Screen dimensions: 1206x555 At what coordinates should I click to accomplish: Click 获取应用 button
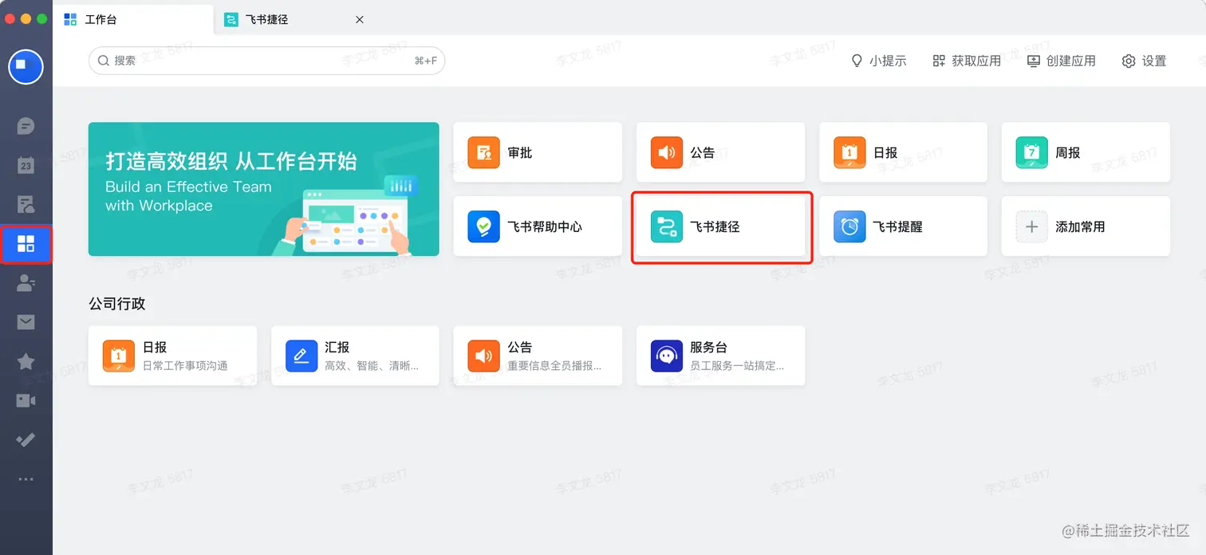tap(967, 61)
